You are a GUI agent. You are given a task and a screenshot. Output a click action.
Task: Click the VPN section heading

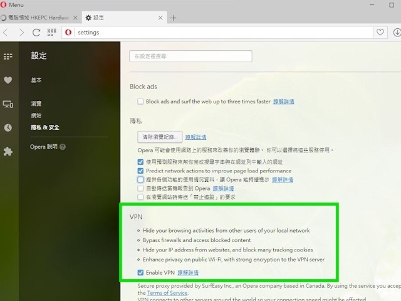click(136, 217)
